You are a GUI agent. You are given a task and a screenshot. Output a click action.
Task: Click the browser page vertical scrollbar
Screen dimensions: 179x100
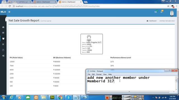click(x=178, y=52)
